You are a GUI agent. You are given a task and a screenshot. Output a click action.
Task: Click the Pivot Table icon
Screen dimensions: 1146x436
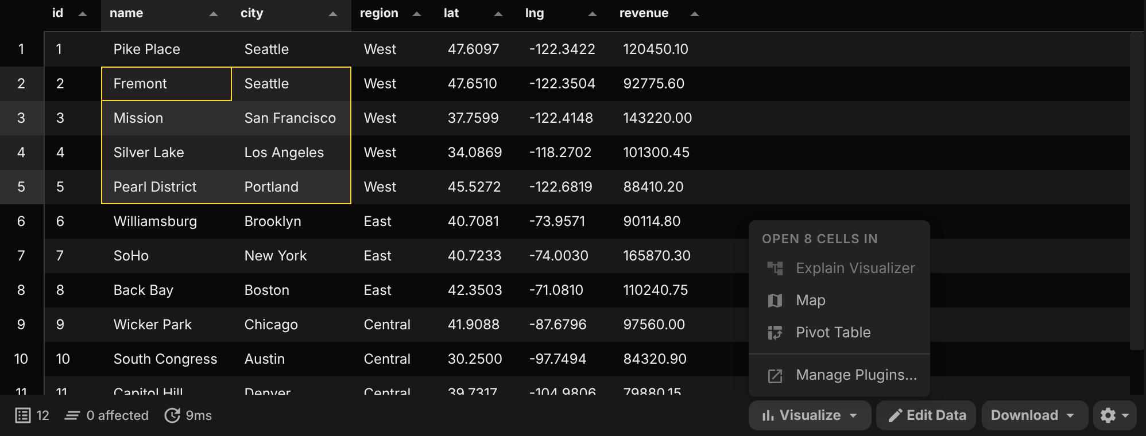(775, 332)
